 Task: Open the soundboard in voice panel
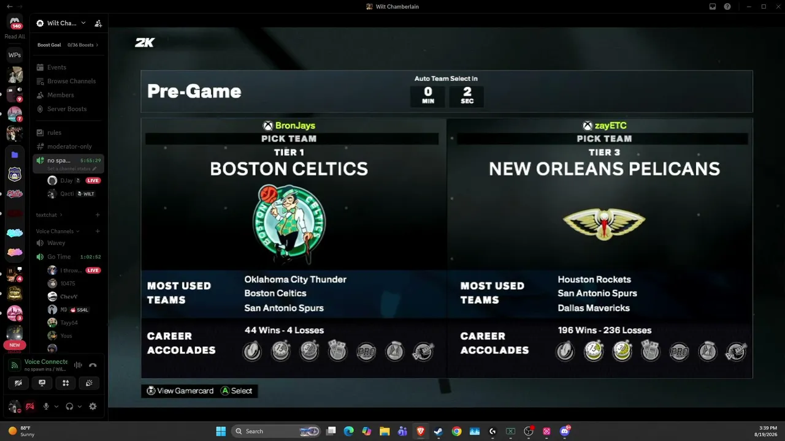[x=89, y=383]
